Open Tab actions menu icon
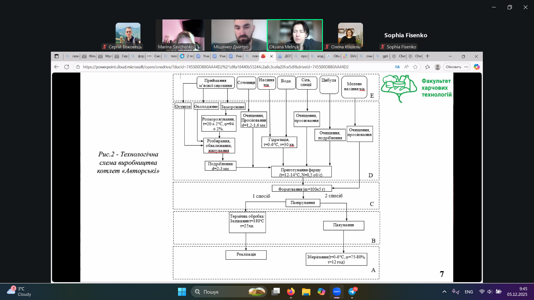This screenshot has height=300, width=534. 56,56
